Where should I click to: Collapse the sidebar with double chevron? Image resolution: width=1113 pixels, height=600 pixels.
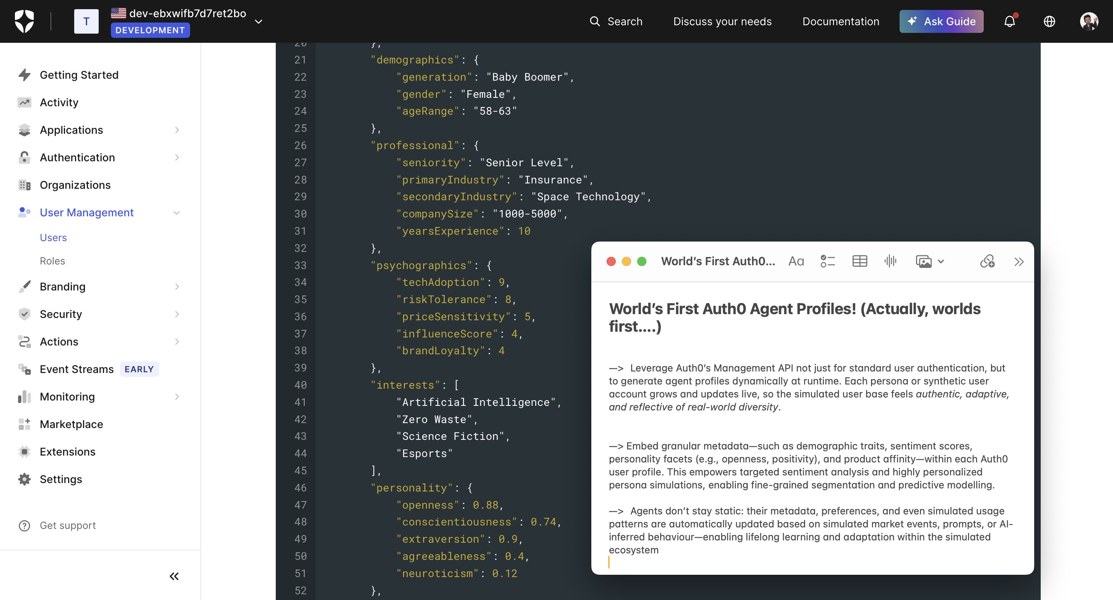pyautogui.click(x=174, y=576)
